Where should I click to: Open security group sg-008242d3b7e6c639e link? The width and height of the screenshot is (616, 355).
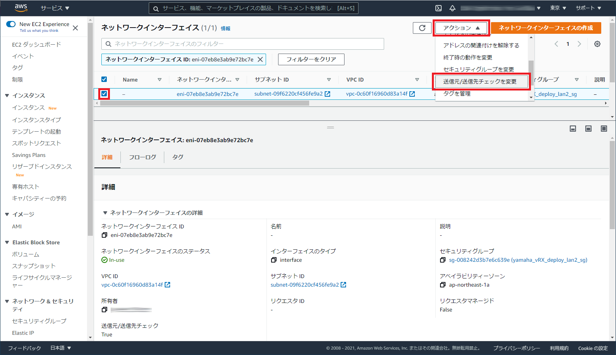(x=518, y=260)
